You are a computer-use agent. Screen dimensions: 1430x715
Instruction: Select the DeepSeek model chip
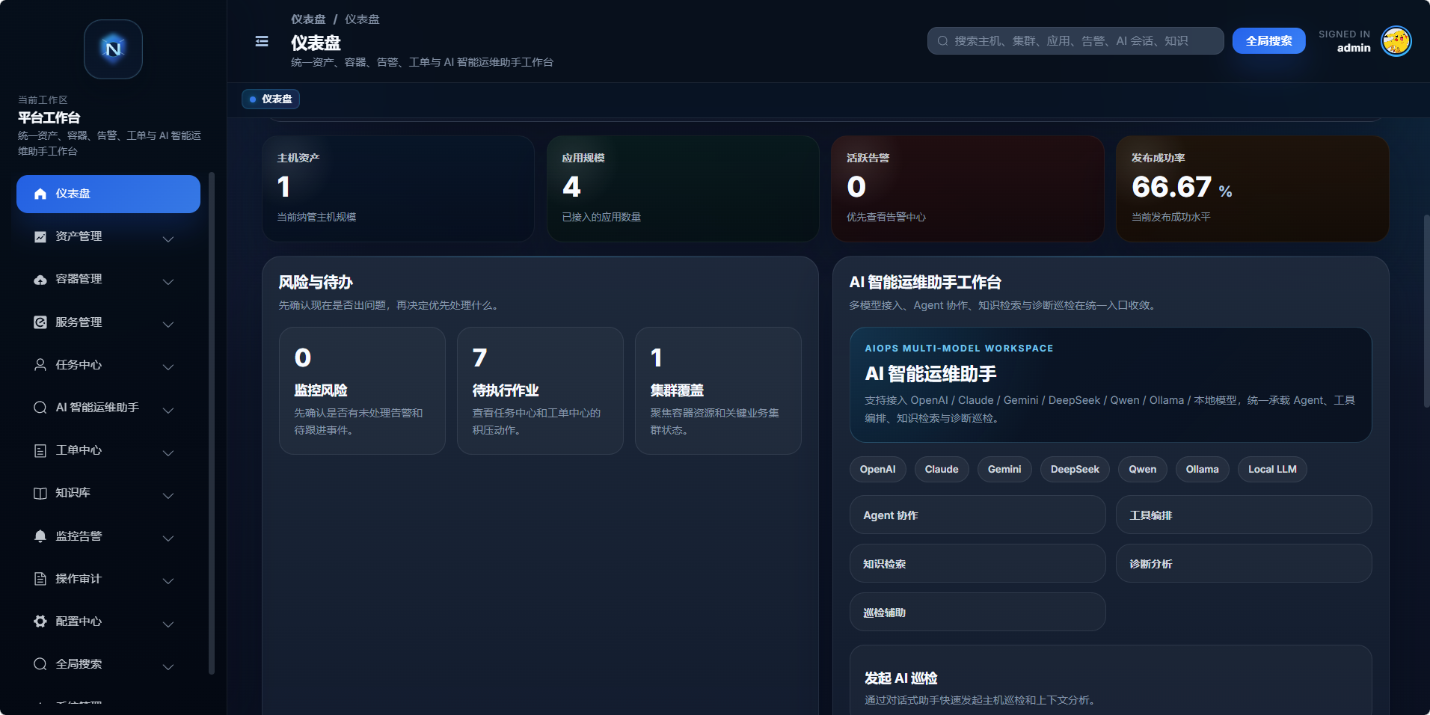click(1075, 469)
